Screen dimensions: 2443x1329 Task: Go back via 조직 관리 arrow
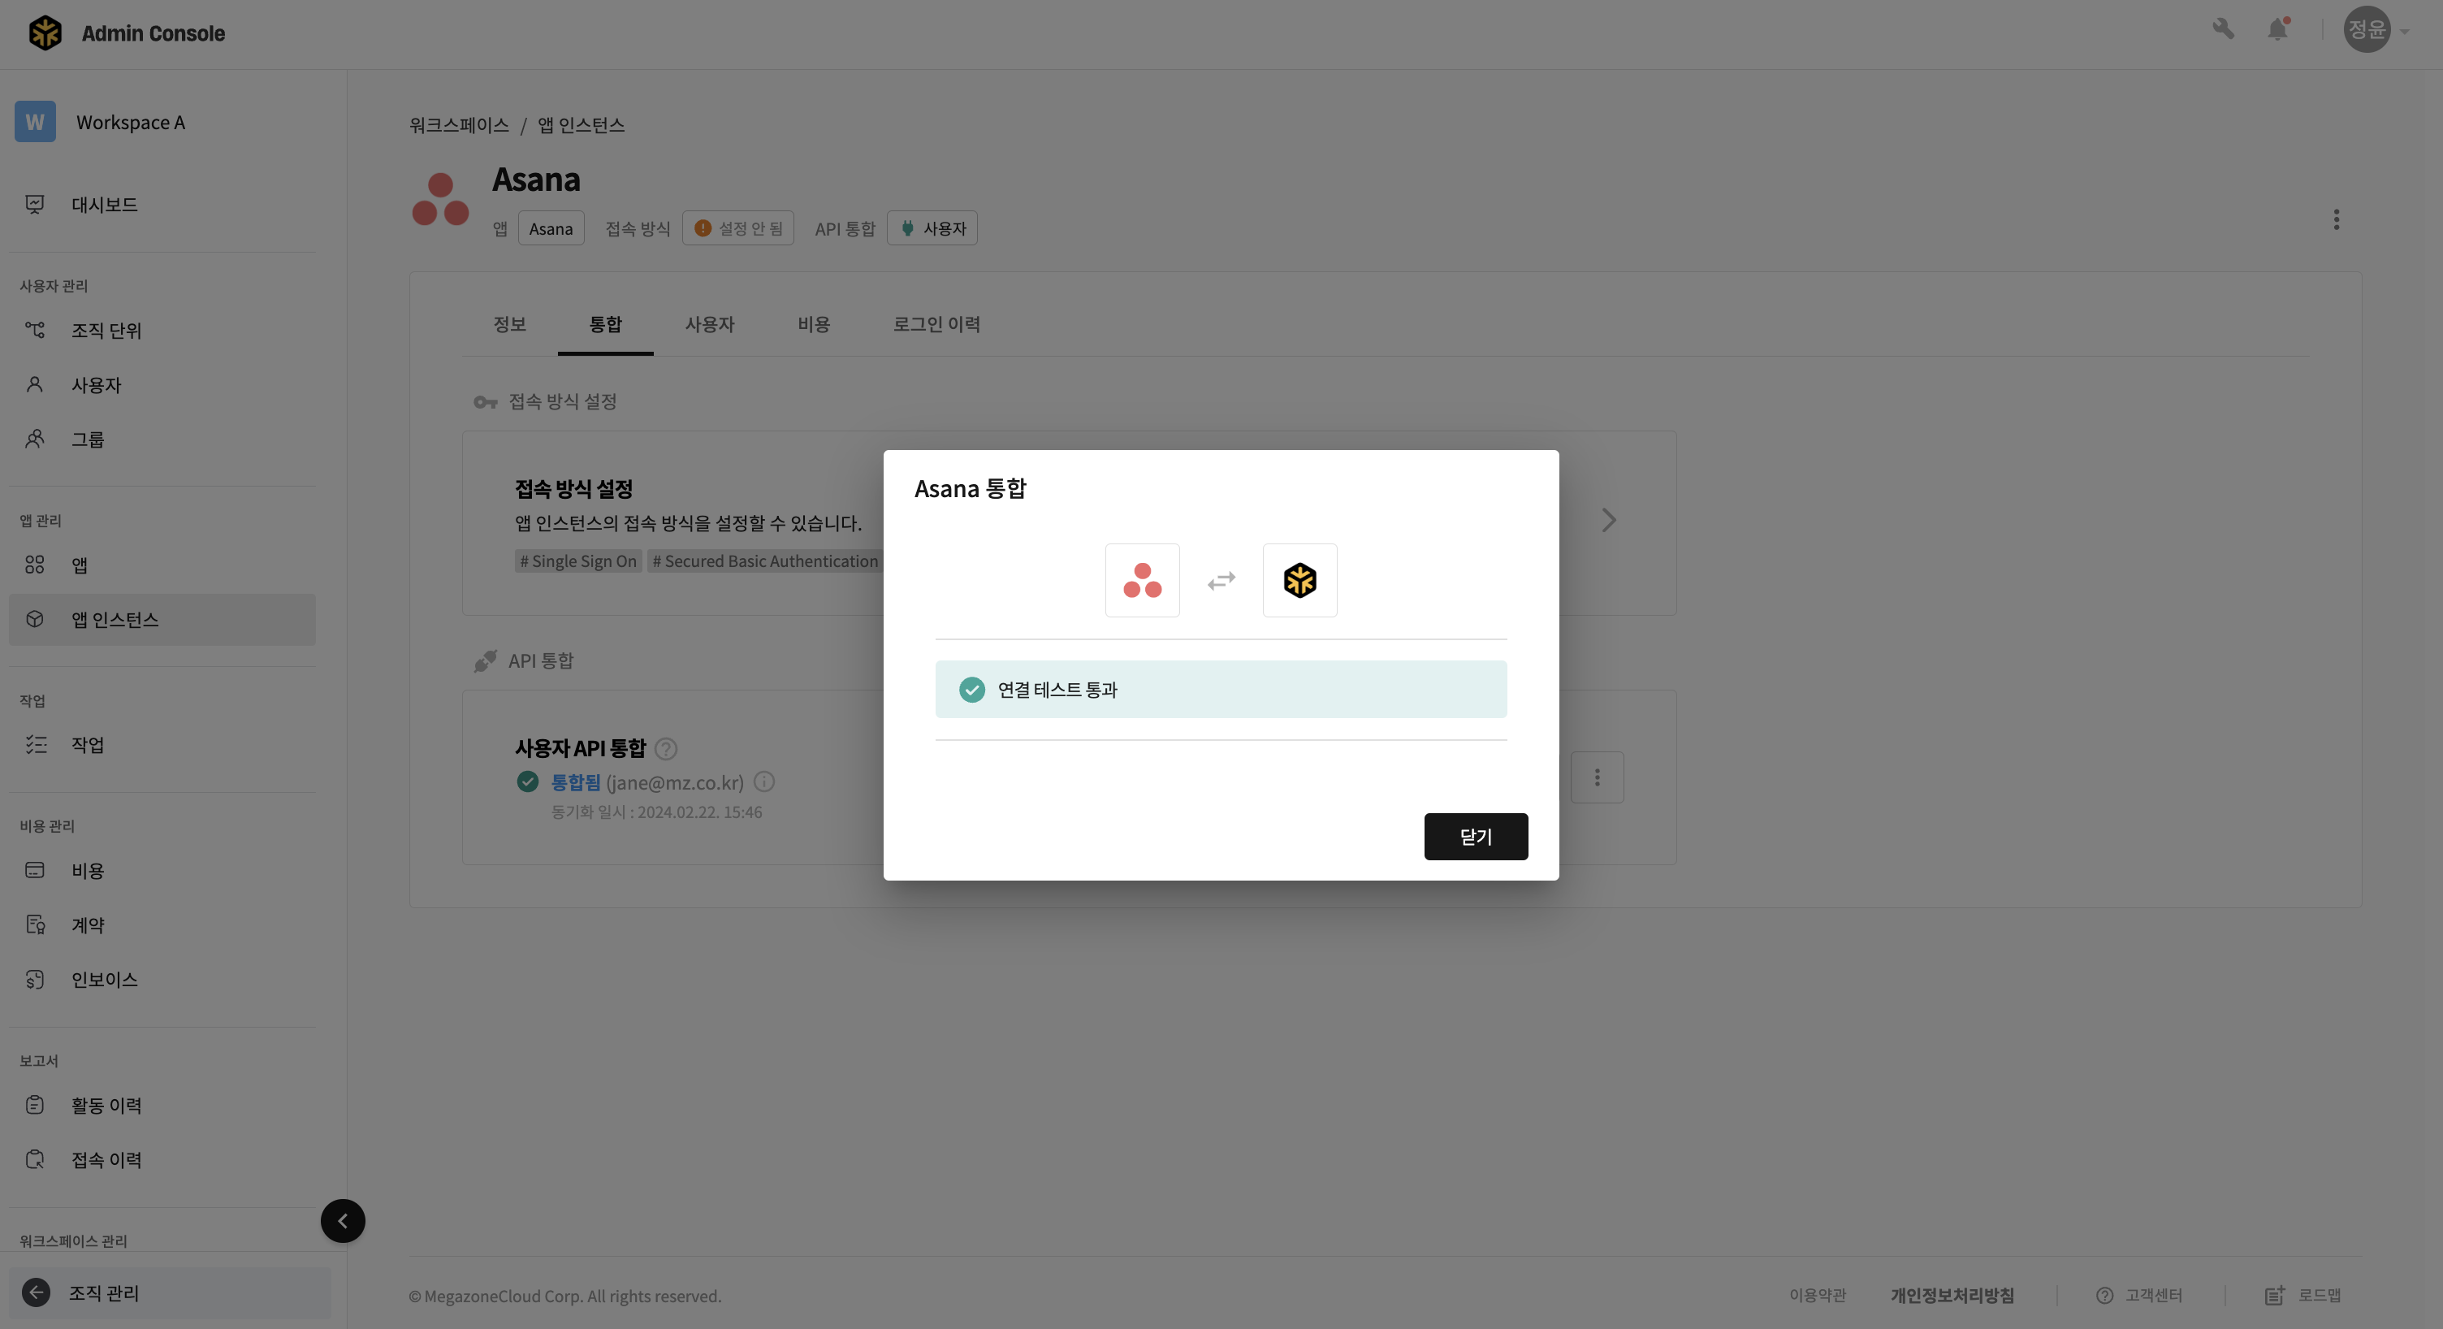36,1293
